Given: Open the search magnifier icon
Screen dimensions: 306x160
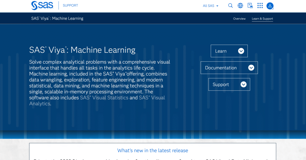Looking at the screenshot, I should coord(230,6).
